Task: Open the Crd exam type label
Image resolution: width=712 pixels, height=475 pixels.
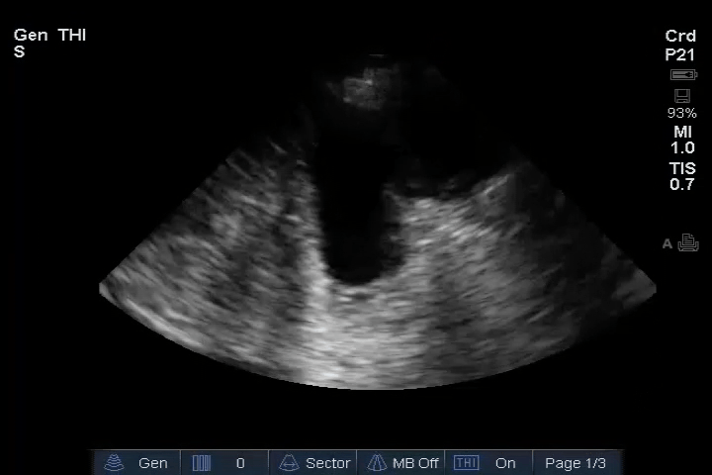Action: point(680,37)
